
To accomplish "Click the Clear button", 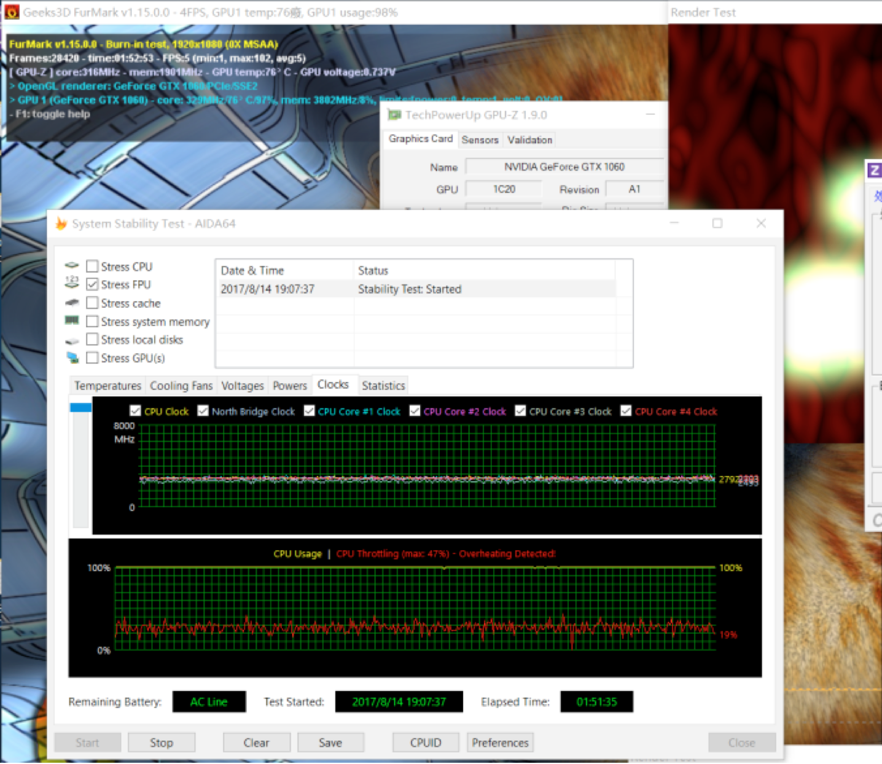I will tap(256, 743).
